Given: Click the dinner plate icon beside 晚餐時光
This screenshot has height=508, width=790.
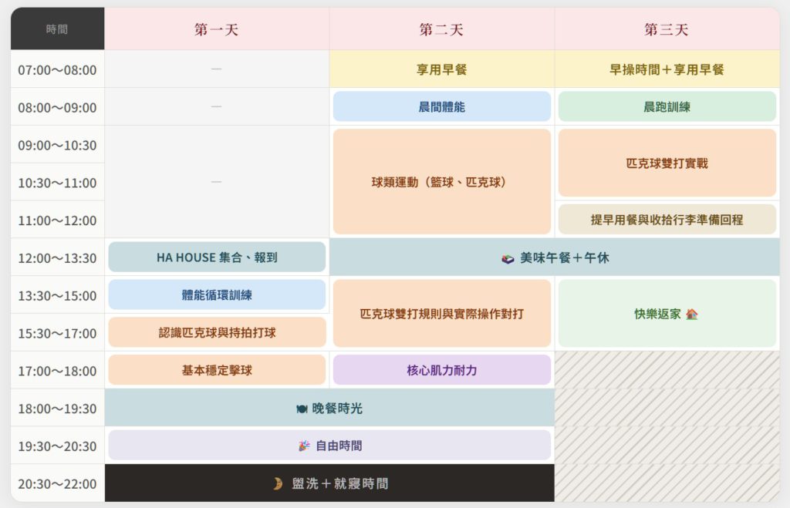Looking at the screenshot, I should pos(302,409).
